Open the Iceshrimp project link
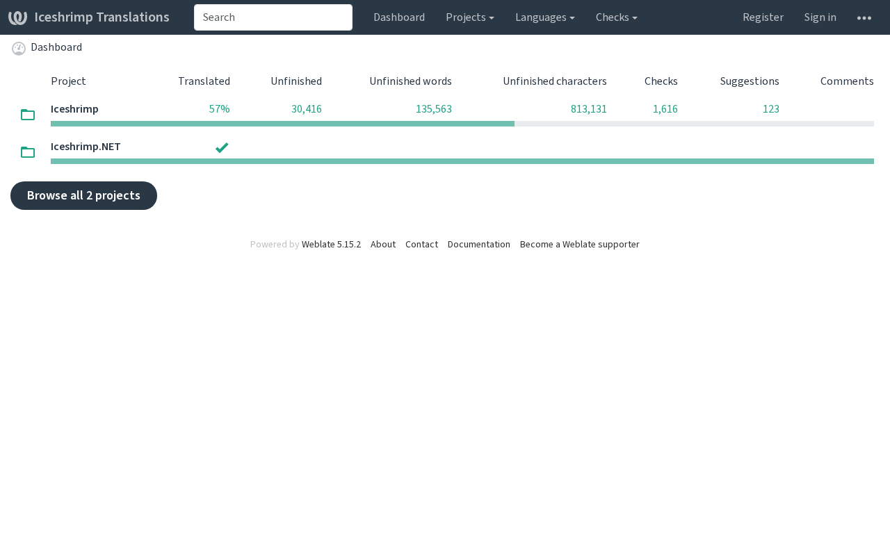 (x=74, y=109)
